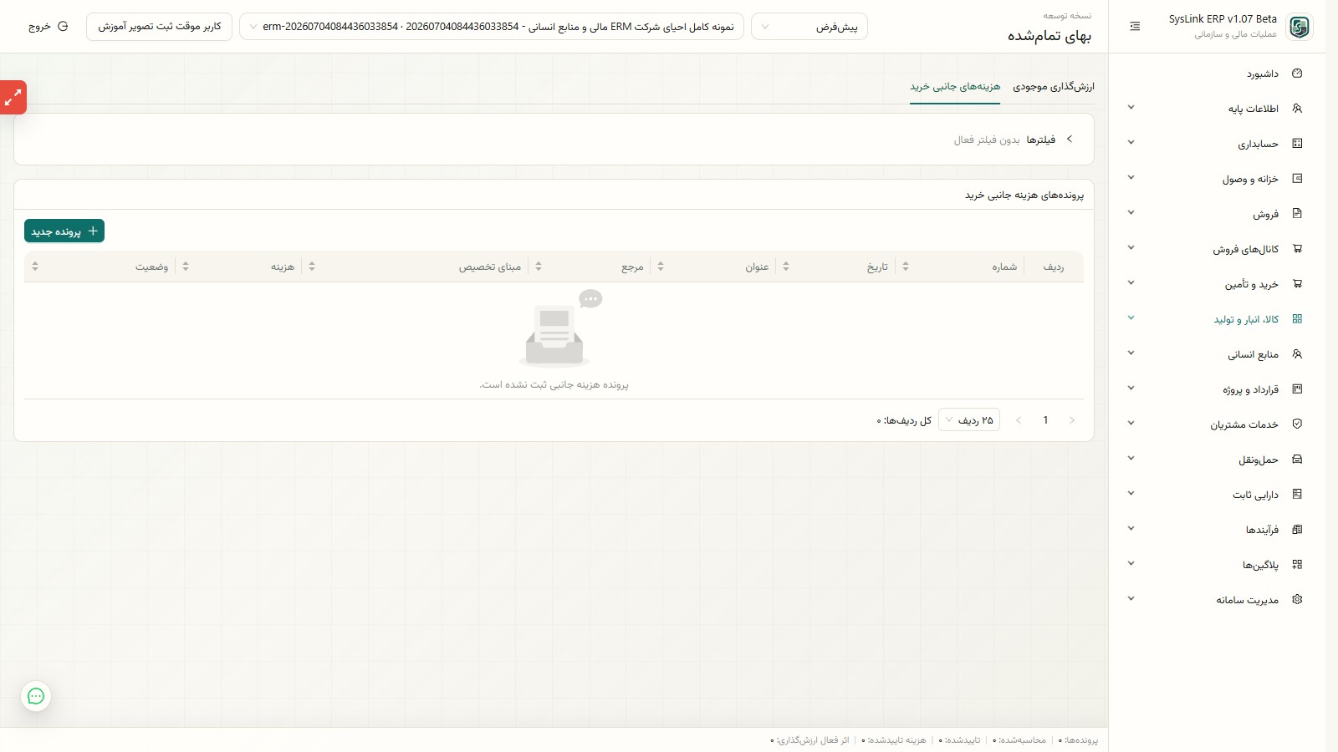The width and height of the screenshot is (1338, 752).
Task: Click the SysLink ERP logo icon
Action: tap(1300, 27)
